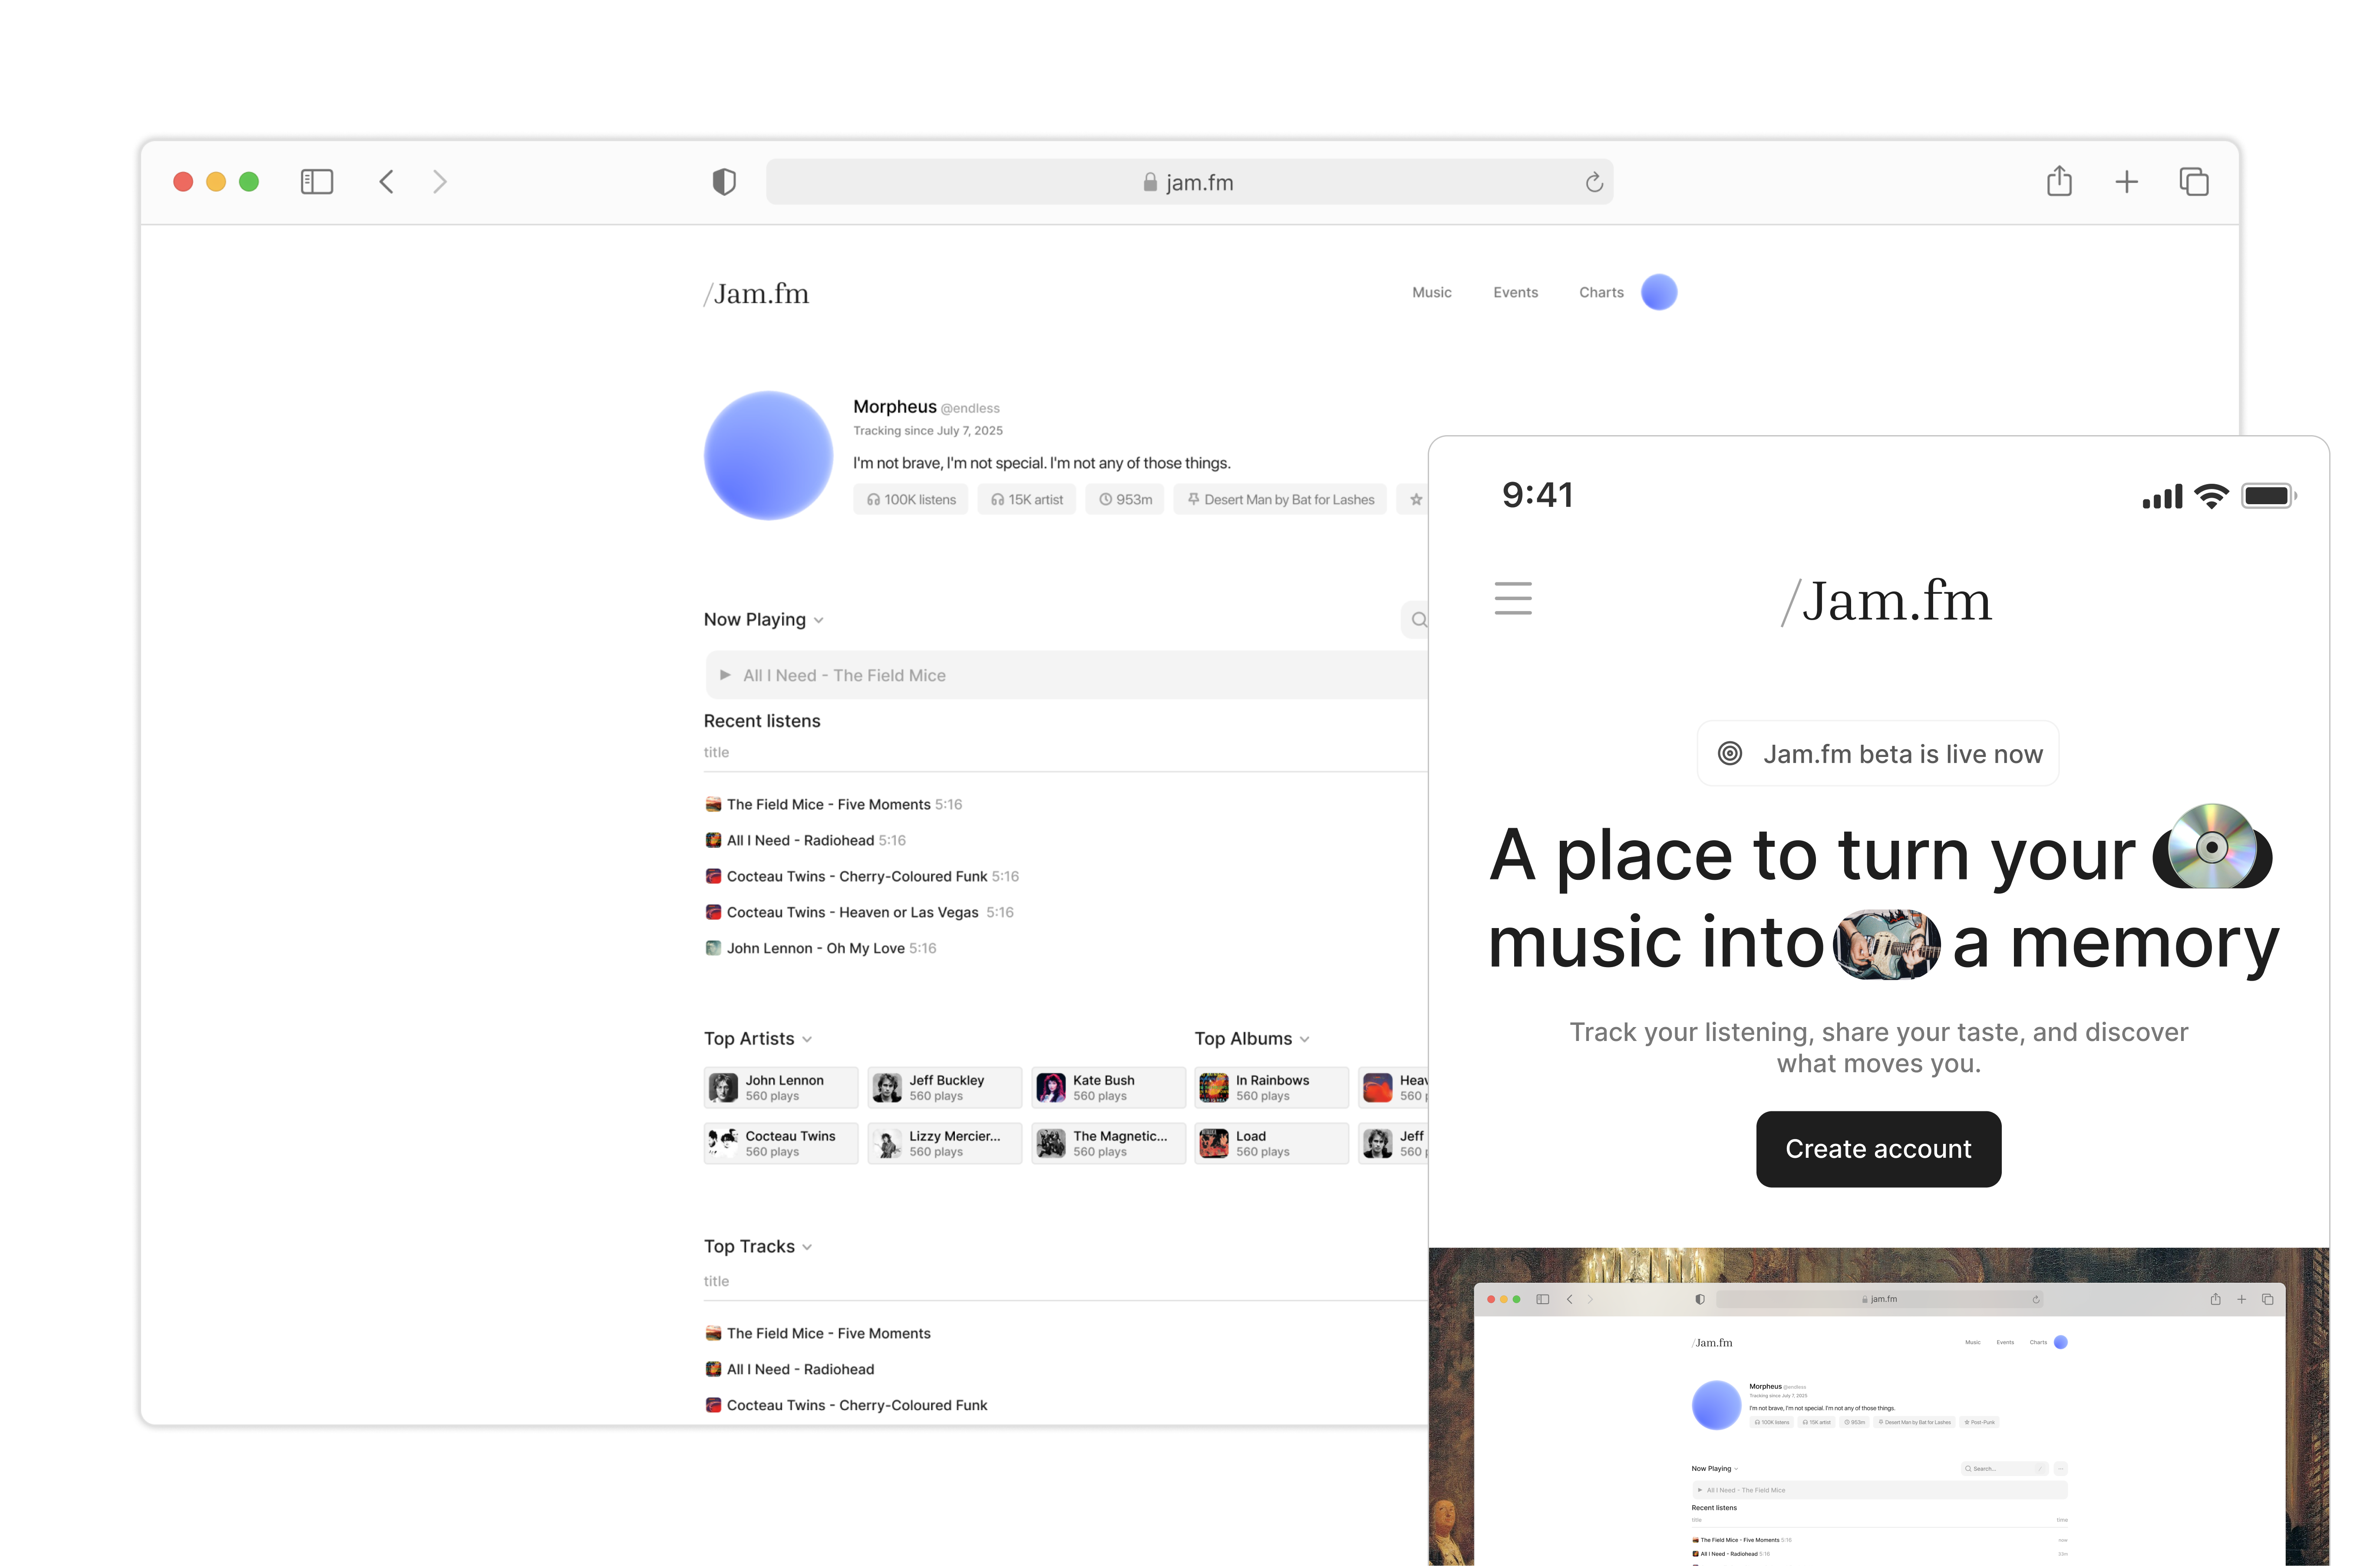This screenshot has height=1566, width=2380.
Task: Open pinned Desert Man by Bat for Lashes
Action: (x=1280, y=499)
